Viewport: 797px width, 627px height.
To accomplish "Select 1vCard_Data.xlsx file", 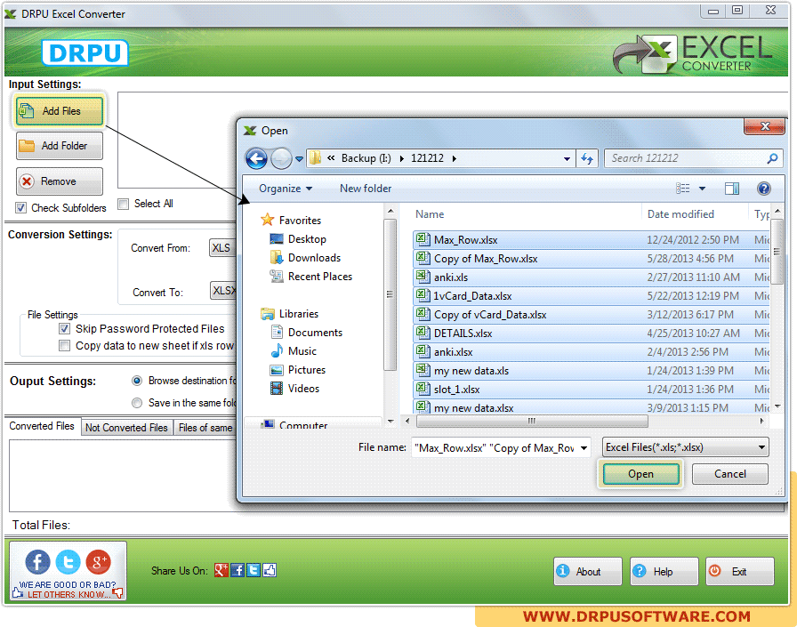I will pos(591,296).
